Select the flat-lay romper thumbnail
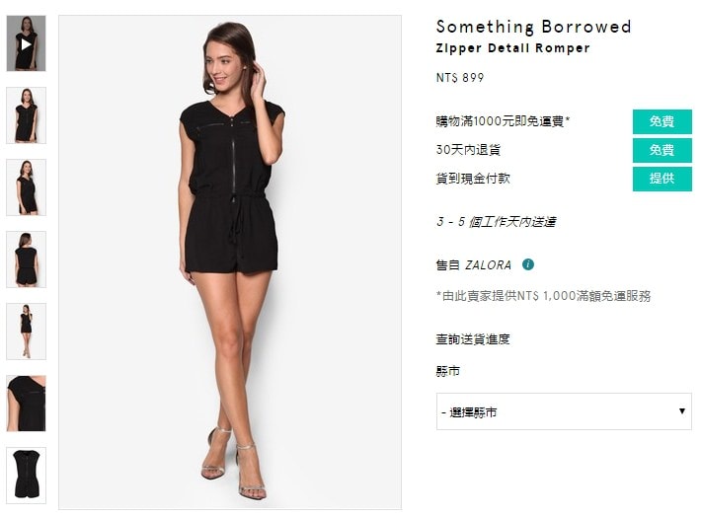The image size is (701, 518). [x=26, y=476]
